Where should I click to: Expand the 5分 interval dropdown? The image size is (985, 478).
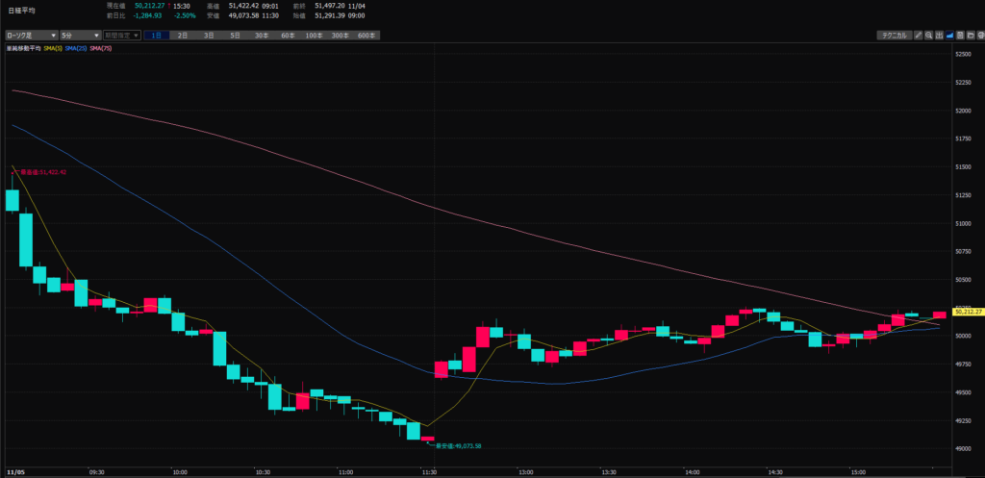(x=80, y=36)
